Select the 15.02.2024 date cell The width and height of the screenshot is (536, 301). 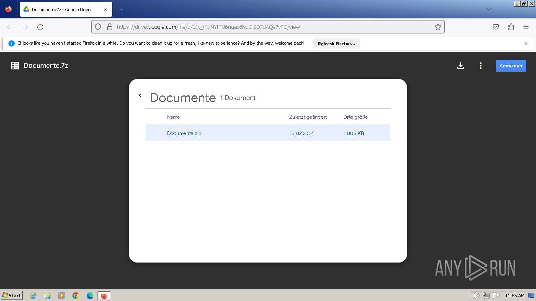coord(301,133)
